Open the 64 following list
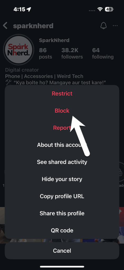The height and width of the screenshot is (270, 124). click(103, 53)
